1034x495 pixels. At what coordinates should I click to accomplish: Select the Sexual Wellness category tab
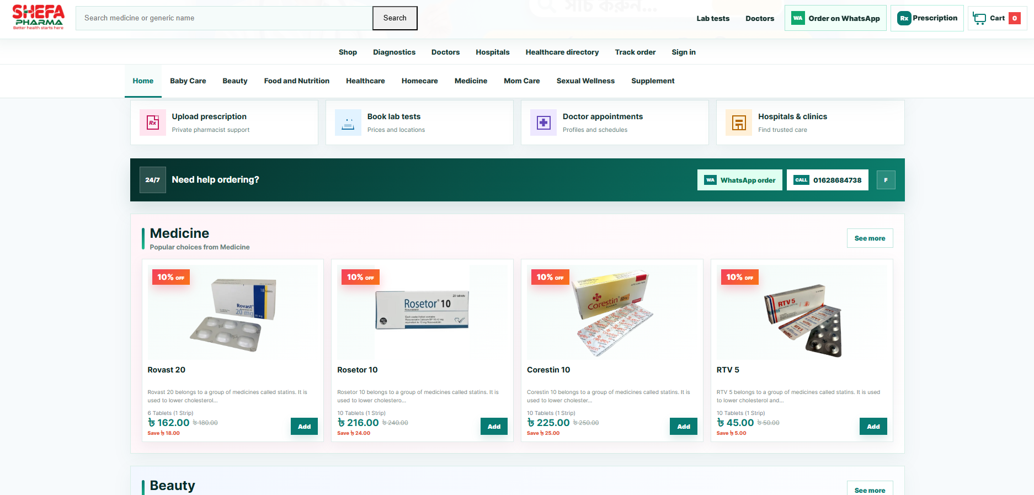point(585,81)
